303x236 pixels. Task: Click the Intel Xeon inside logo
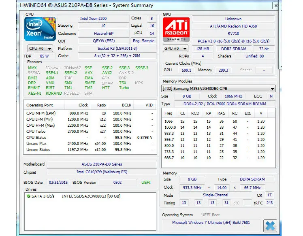[x=40, y=29]
